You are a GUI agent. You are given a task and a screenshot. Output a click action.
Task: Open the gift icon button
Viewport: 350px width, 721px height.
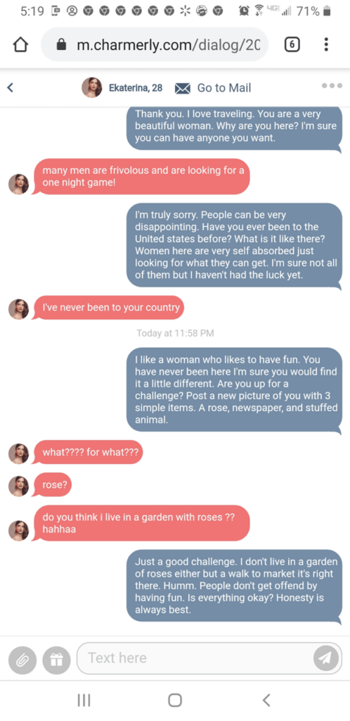pos(56,660)
